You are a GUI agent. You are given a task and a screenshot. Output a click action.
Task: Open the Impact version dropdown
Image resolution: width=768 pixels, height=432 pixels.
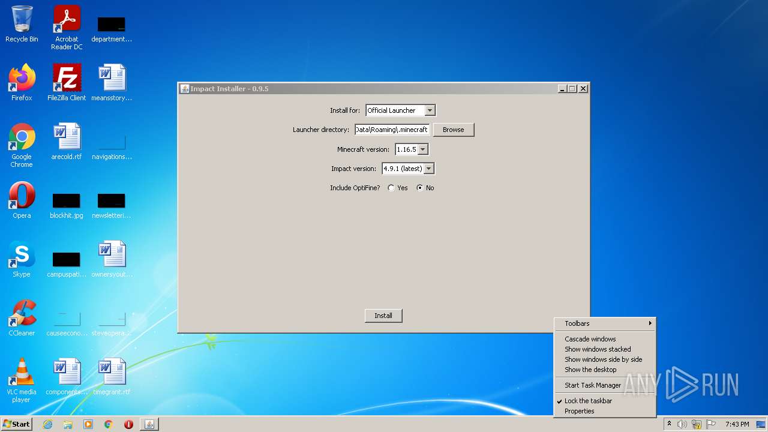(x=428, y=169)
